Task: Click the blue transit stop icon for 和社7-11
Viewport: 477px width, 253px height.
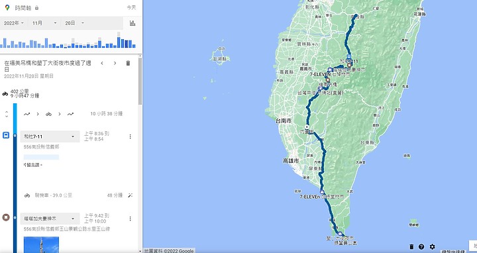Action: [x=6, y=135]
